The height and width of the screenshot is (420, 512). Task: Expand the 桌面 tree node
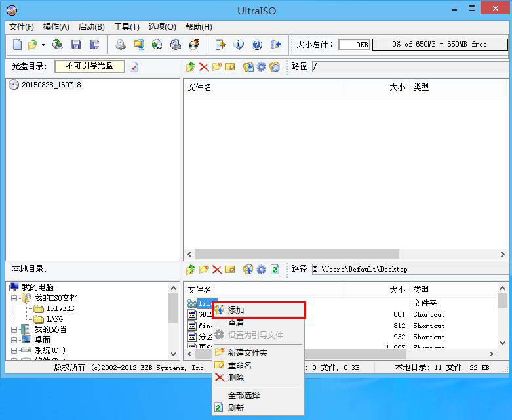pyautogui.click(x=14, y=340)
